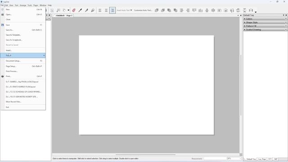Click the Measurements input field
The image size is (288, 162).
(x=215, y=159)
